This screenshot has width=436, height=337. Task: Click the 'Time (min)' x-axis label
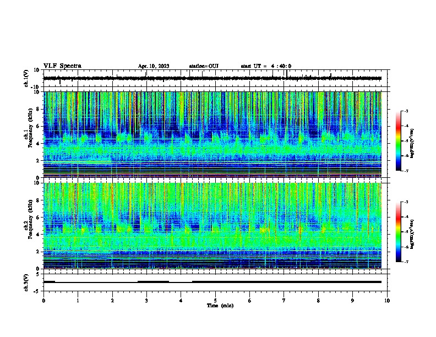pyautogui.click(x=220, y=306)
